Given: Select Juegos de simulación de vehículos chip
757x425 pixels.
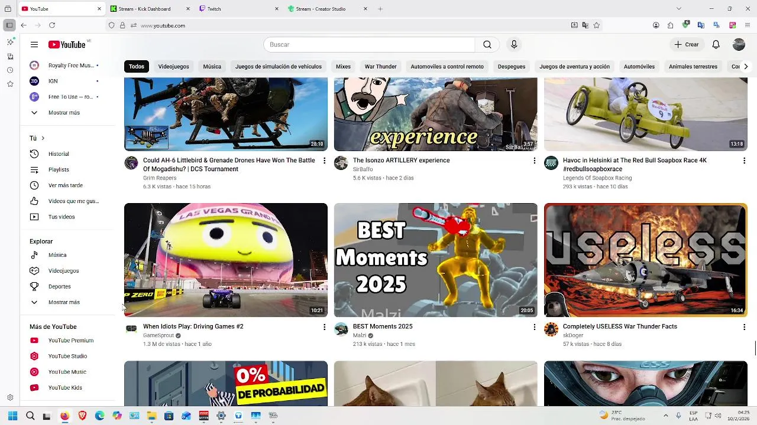Looking at the screenshot, I should (x=279, y=67).
